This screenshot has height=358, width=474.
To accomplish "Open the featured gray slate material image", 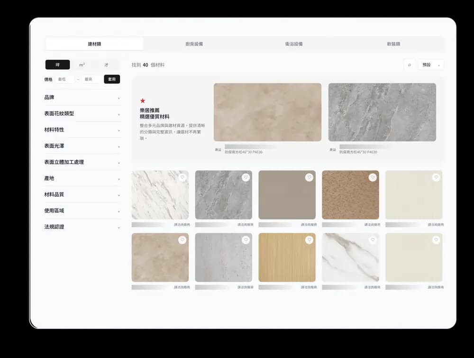I will click(382, 112).
